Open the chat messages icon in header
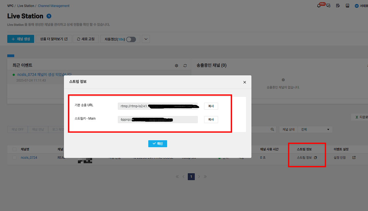The image size is (368, 211). [328, 5]
